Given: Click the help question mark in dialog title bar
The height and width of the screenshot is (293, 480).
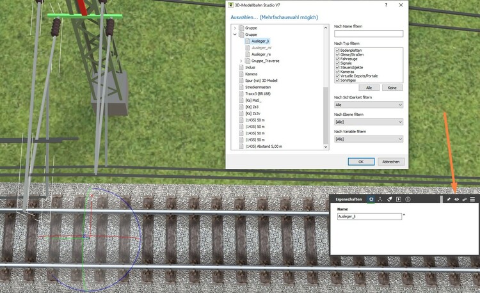Looking at the screenshot, I should pyautogui.click(x=387, y=5).
